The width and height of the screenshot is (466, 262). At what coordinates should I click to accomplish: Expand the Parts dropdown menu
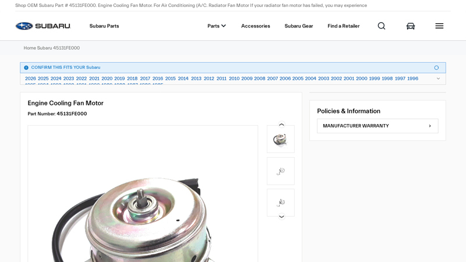[217, 26]
